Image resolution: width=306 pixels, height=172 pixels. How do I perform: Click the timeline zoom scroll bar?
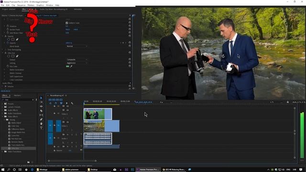(x=72, y=161)
